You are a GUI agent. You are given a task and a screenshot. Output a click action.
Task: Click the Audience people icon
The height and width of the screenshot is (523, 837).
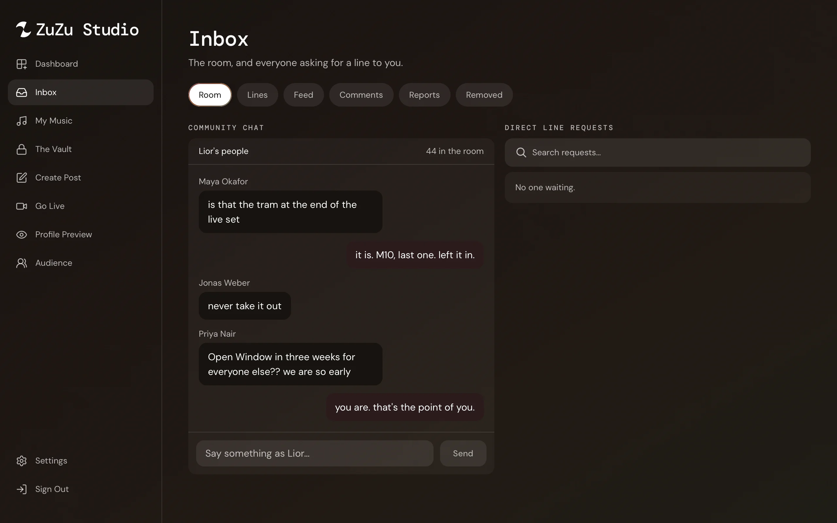tap(22, 263)
